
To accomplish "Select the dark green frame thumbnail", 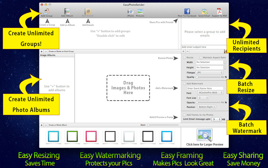I will point(72,136).
